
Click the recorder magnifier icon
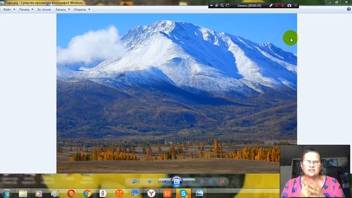(x=222, y=5)
